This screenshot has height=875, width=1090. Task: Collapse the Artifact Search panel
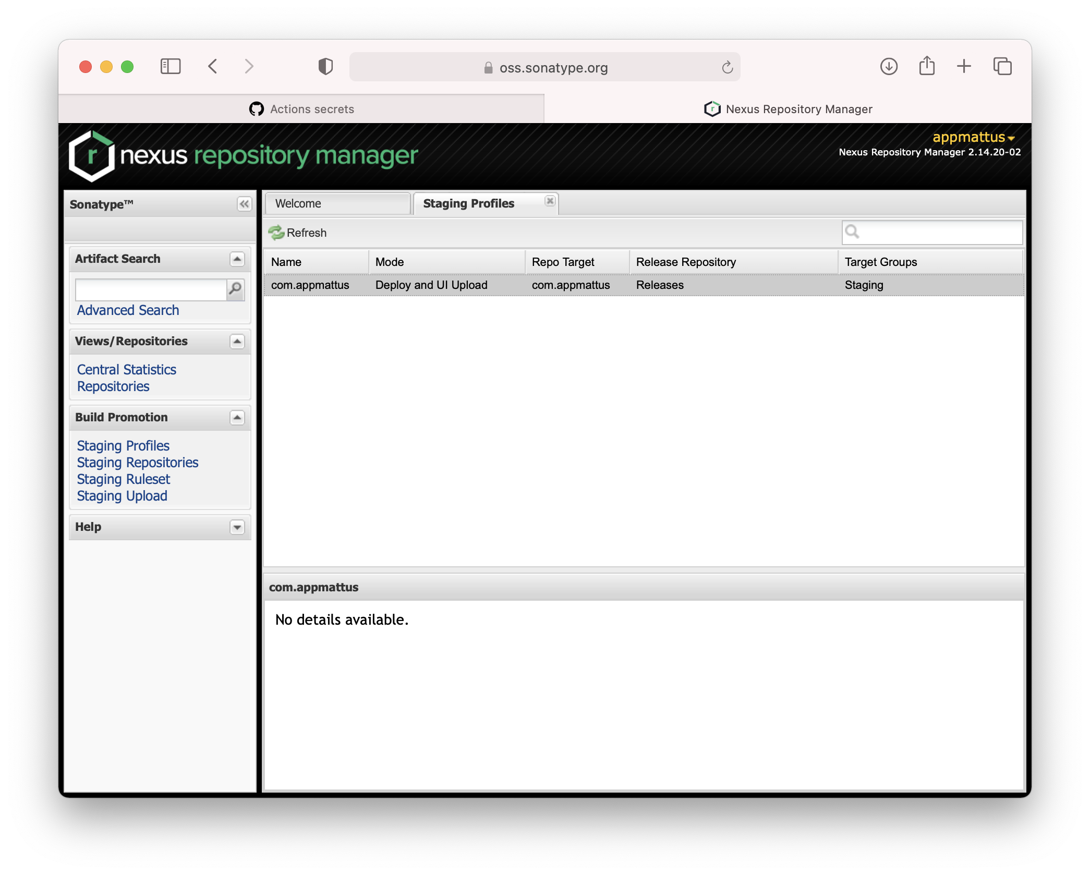(x=238, y=259)
